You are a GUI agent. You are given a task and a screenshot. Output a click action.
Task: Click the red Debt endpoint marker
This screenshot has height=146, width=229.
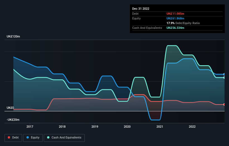pos(224,104)
